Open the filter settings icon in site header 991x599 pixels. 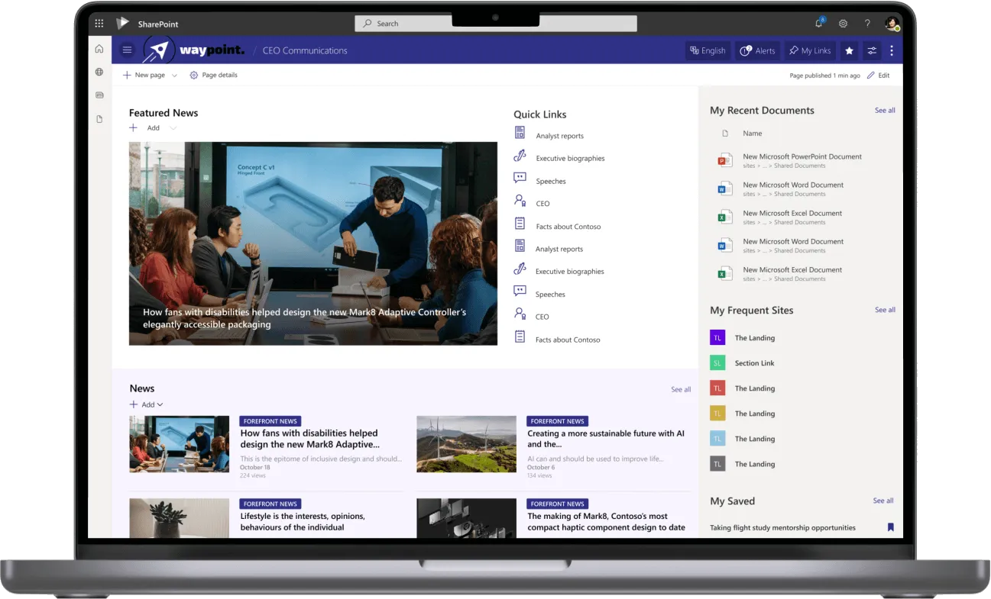point(872,50)
